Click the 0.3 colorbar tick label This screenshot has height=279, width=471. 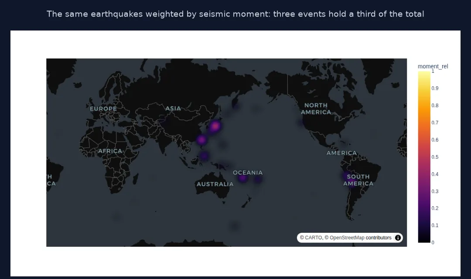[x=435, y=191]
